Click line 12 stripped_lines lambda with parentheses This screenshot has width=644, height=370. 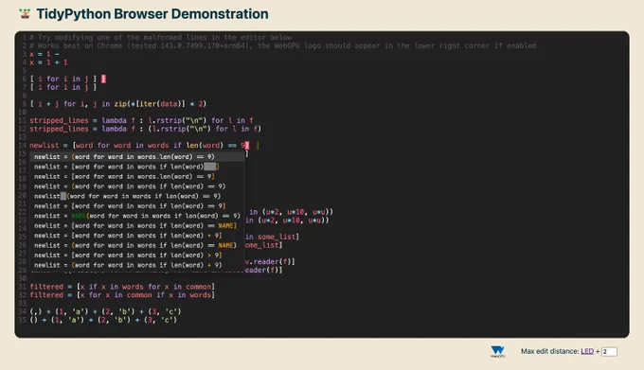(x=146, y=129)
